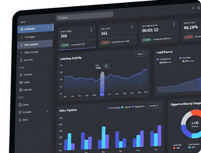Open Activities in sidebar
201x153 pixels.
[27, 112]
